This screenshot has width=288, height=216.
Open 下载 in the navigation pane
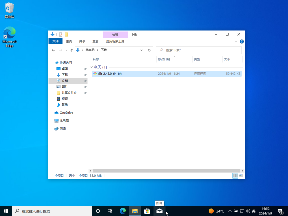65,74
